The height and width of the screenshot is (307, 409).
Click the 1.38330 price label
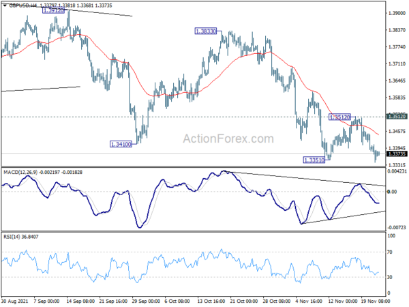206,31
